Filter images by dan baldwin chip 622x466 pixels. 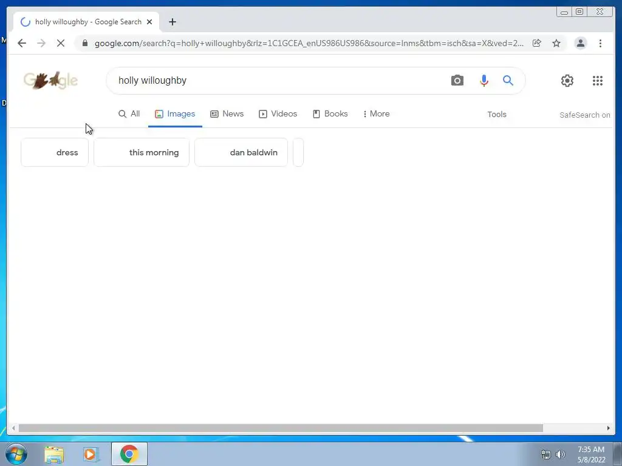pyautogui.click(x=241, y=152)
